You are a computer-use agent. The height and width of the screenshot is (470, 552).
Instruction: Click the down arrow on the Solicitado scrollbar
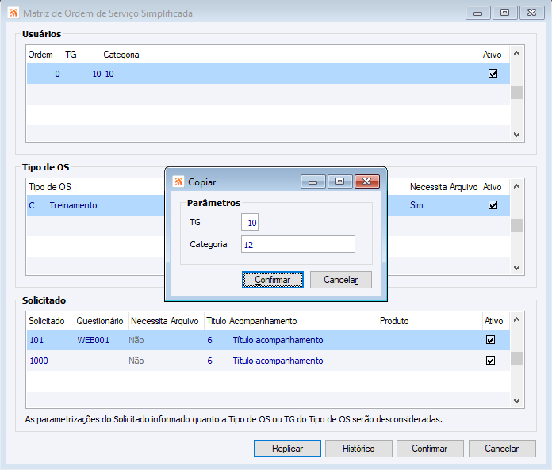click(516, 401)
